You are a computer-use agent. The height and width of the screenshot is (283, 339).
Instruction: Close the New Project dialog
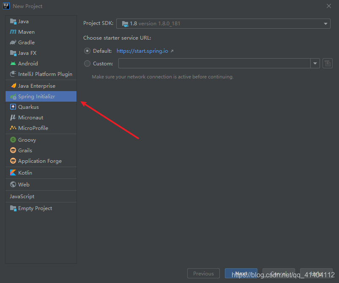pos(329,6)
